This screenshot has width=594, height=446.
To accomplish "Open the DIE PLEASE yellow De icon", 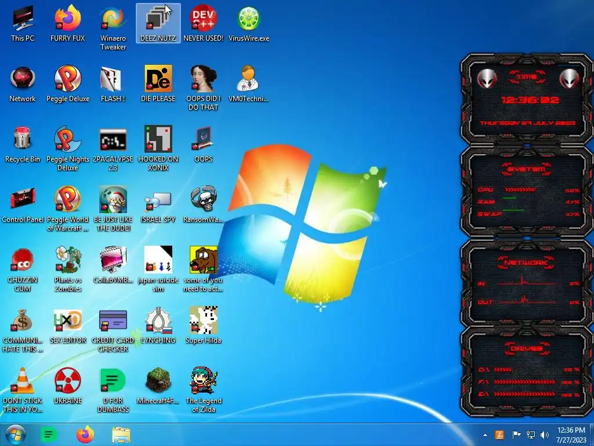I will coord(158,84).
